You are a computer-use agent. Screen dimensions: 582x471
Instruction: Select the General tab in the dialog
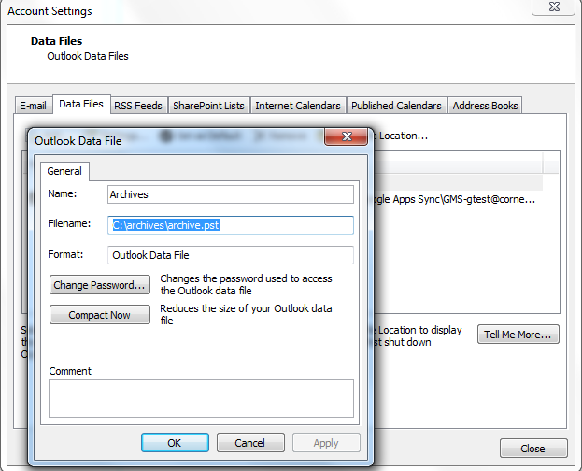click(64, 171)
